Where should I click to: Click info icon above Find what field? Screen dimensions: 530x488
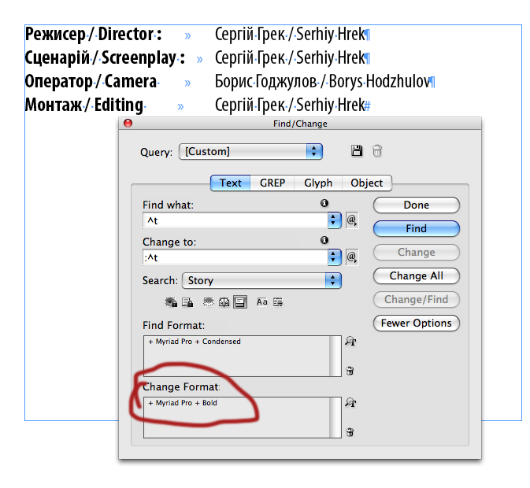pos(324,203)
